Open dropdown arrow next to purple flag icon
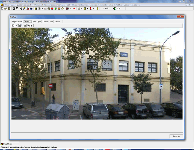The width and height of the screenshot is (194, 150). pos(70,8)
